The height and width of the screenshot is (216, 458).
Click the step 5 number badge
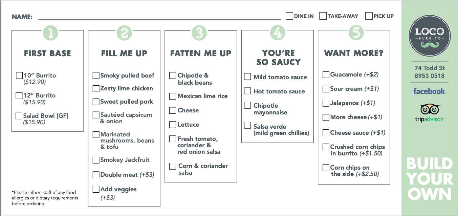click(x=356, y=33)
